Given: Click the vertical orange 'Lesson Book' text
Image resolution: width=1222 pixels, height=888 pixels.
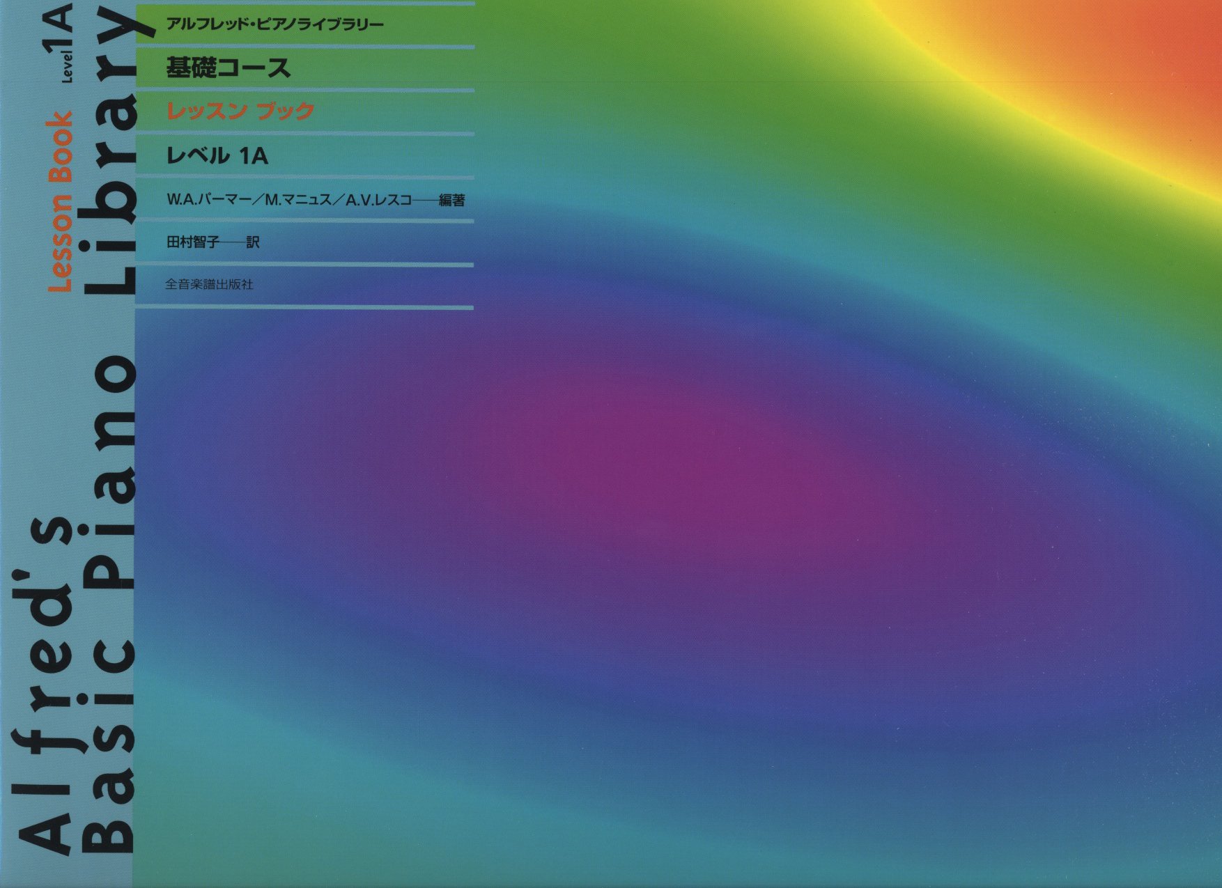Looking at the screenshot, I should coord(60,202).
